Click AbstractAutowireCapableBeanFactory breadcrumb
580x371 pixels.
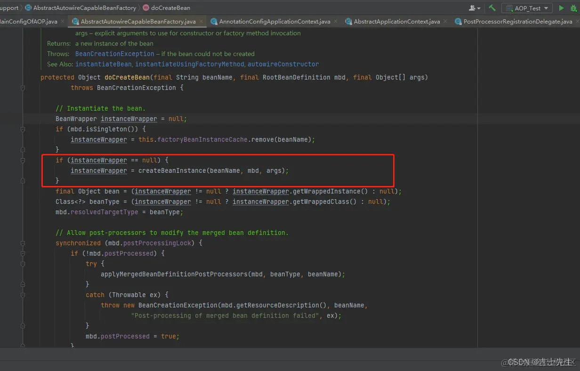[x=85, y=8]
